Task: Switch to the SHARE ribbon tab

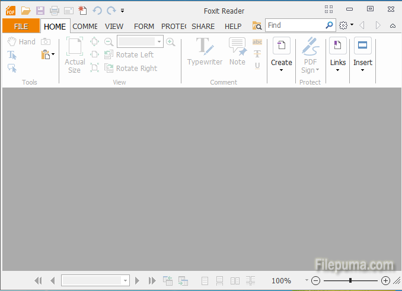Action: pos(203,26)
